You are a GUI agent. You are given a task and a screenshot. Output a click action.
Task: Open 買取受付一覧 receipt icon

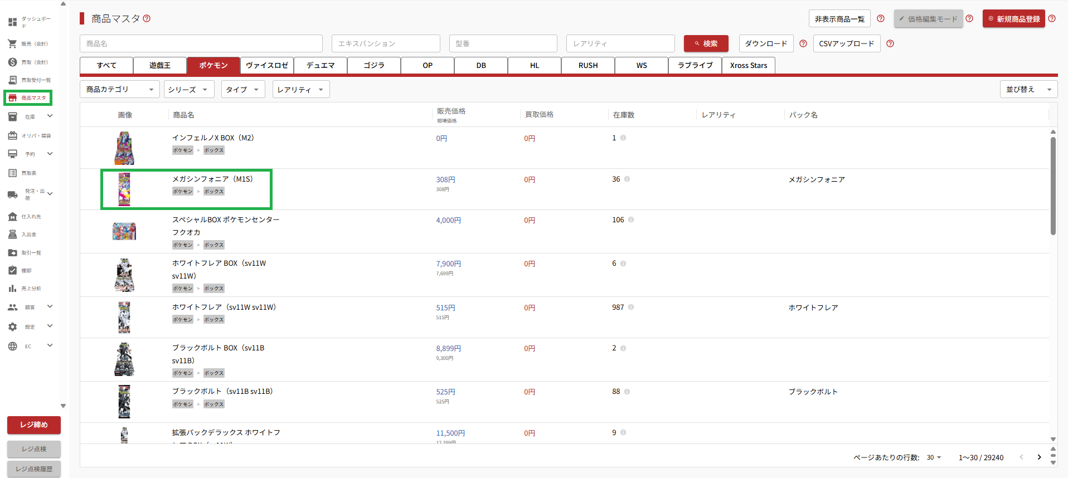click(12, 80)
